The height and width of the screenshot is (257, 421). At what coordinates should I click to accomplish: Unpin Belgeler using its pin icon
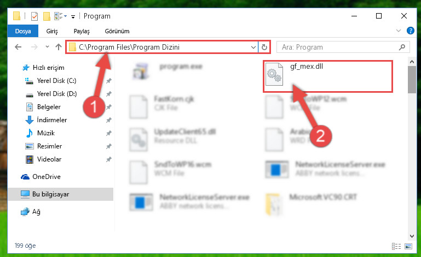coord(109,107)
